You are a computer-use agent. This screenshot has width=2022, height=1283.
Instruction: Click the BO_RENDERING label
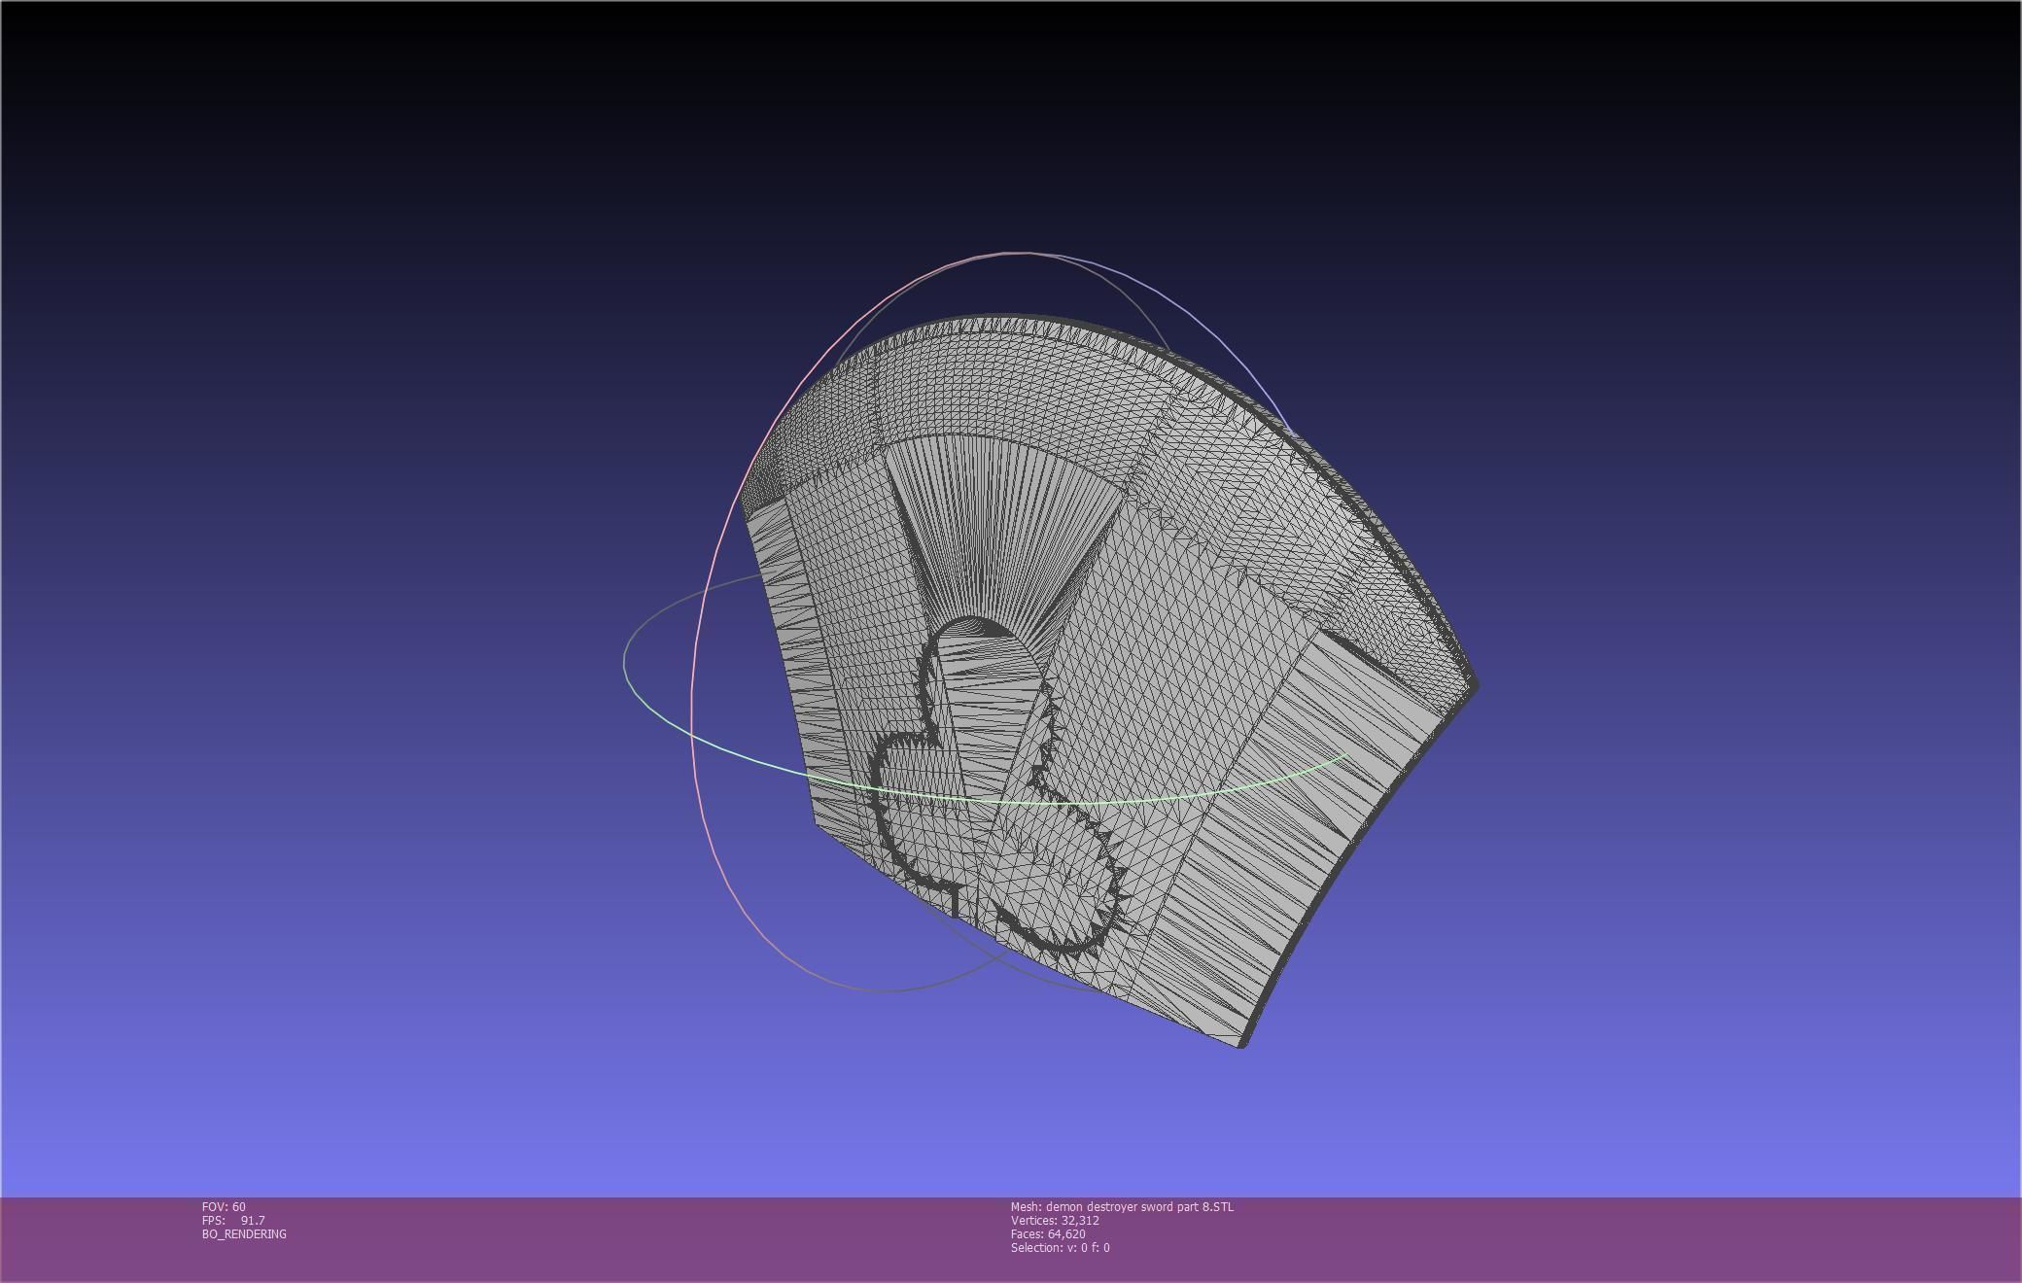click(x=244, y=1234)
